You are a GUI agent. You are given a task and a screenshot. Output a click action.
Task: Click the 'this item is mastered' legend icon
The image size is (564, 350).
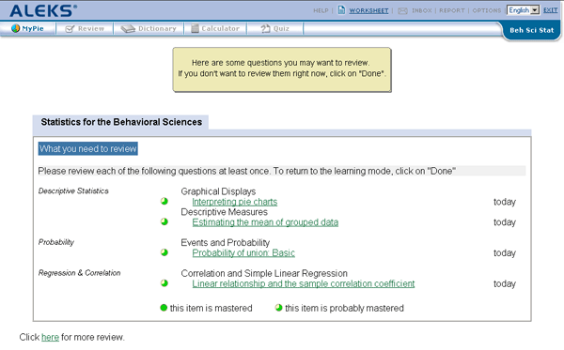[164, 308]
